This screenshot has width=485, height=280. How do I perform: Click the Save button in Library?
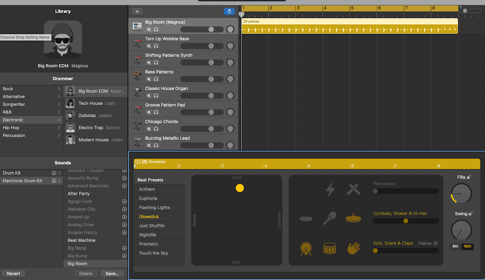pyautogui.click(x=112, y=274)
